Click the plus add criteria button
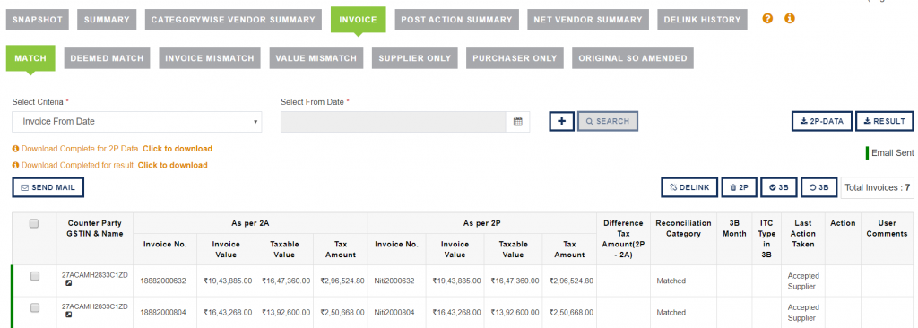The width and height of the screenshot is (918, 328). pos(561,121)
